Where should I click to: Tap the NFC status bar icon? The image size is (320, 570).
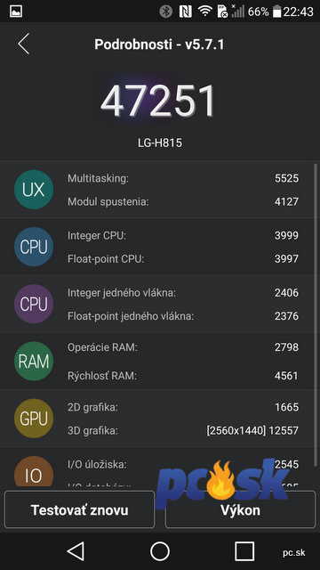tap(186, 12)
